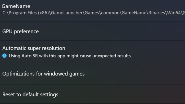
Task: Click the word 'default' in Reset row
Action: [30, 94]
